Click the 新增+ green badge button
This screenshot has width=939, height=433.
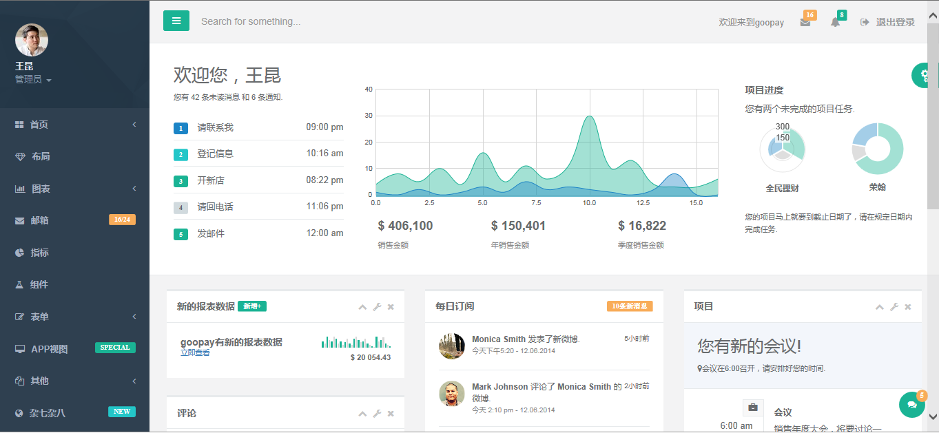tap(252, 306)
